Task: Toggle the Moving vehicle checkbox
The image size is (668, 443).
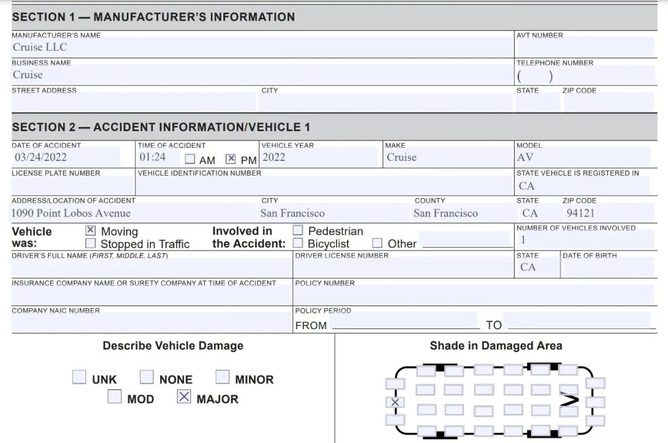Action: tap(90, 230)
